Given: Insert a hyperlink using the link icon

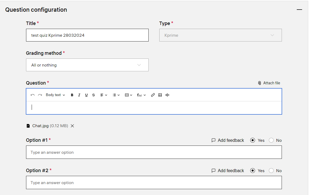Looking at the screenshot, I should [153, 95].
